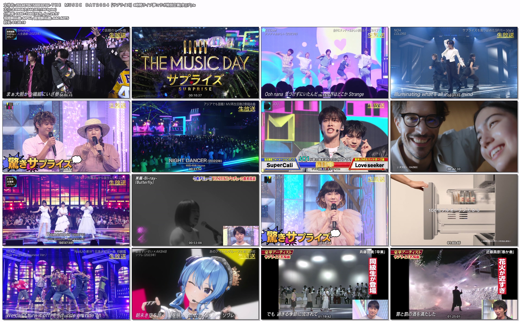Click the 'SURPRISE' text under title logo

195,89
